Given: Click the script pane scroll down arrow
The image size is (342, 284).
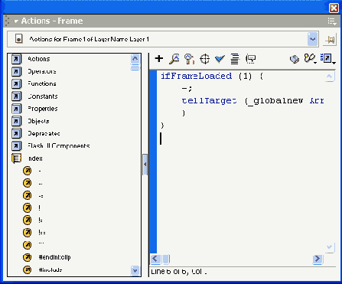Looking at the screenshot, I should point(330,247).
